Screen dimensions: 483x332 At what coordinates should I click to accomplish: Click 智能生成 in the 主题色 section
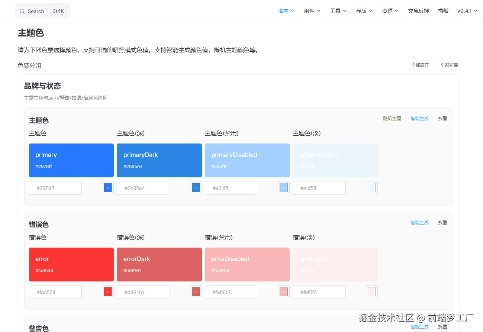tap(419, 119)
